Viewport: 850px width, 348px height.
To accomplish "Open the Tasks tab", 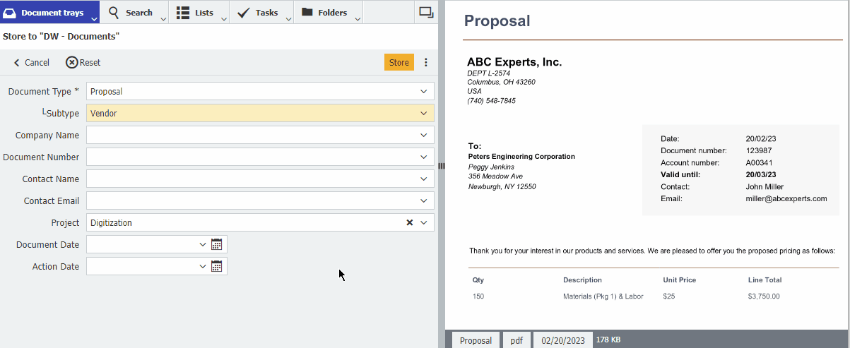I will (x=258, y=13).
